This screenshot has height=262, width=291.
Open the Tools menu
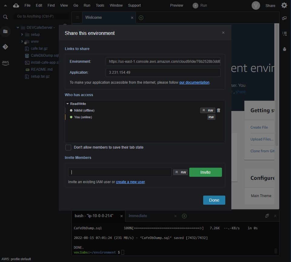click(x=100, y=5)
